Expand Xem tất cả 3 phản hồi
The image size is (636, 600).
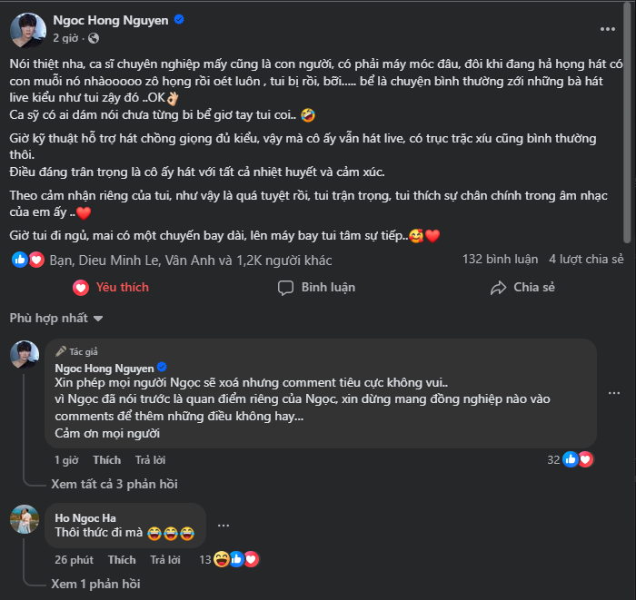(x=114, y=484)
